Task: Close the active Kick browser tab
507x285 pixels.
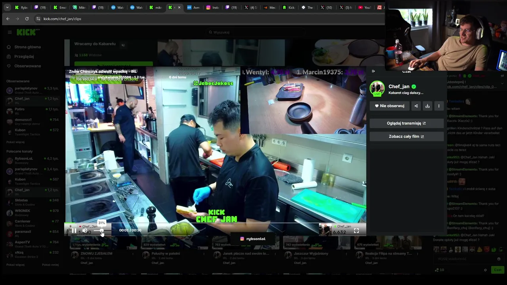Action: tap(179, 8)
